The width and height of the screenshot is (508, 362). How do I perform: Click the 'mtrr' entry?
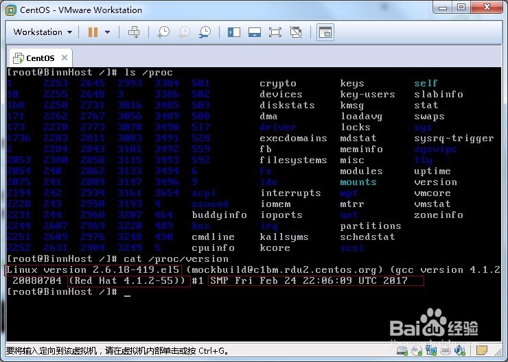[352, 204]
